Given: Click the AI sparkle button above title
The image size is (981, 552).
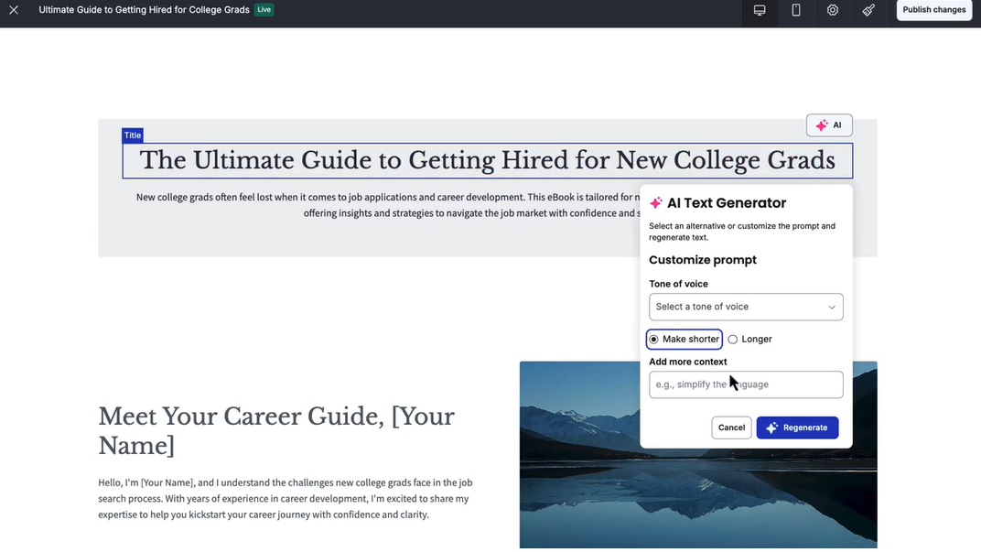Looking at the screenshot, I should (829, 125).
